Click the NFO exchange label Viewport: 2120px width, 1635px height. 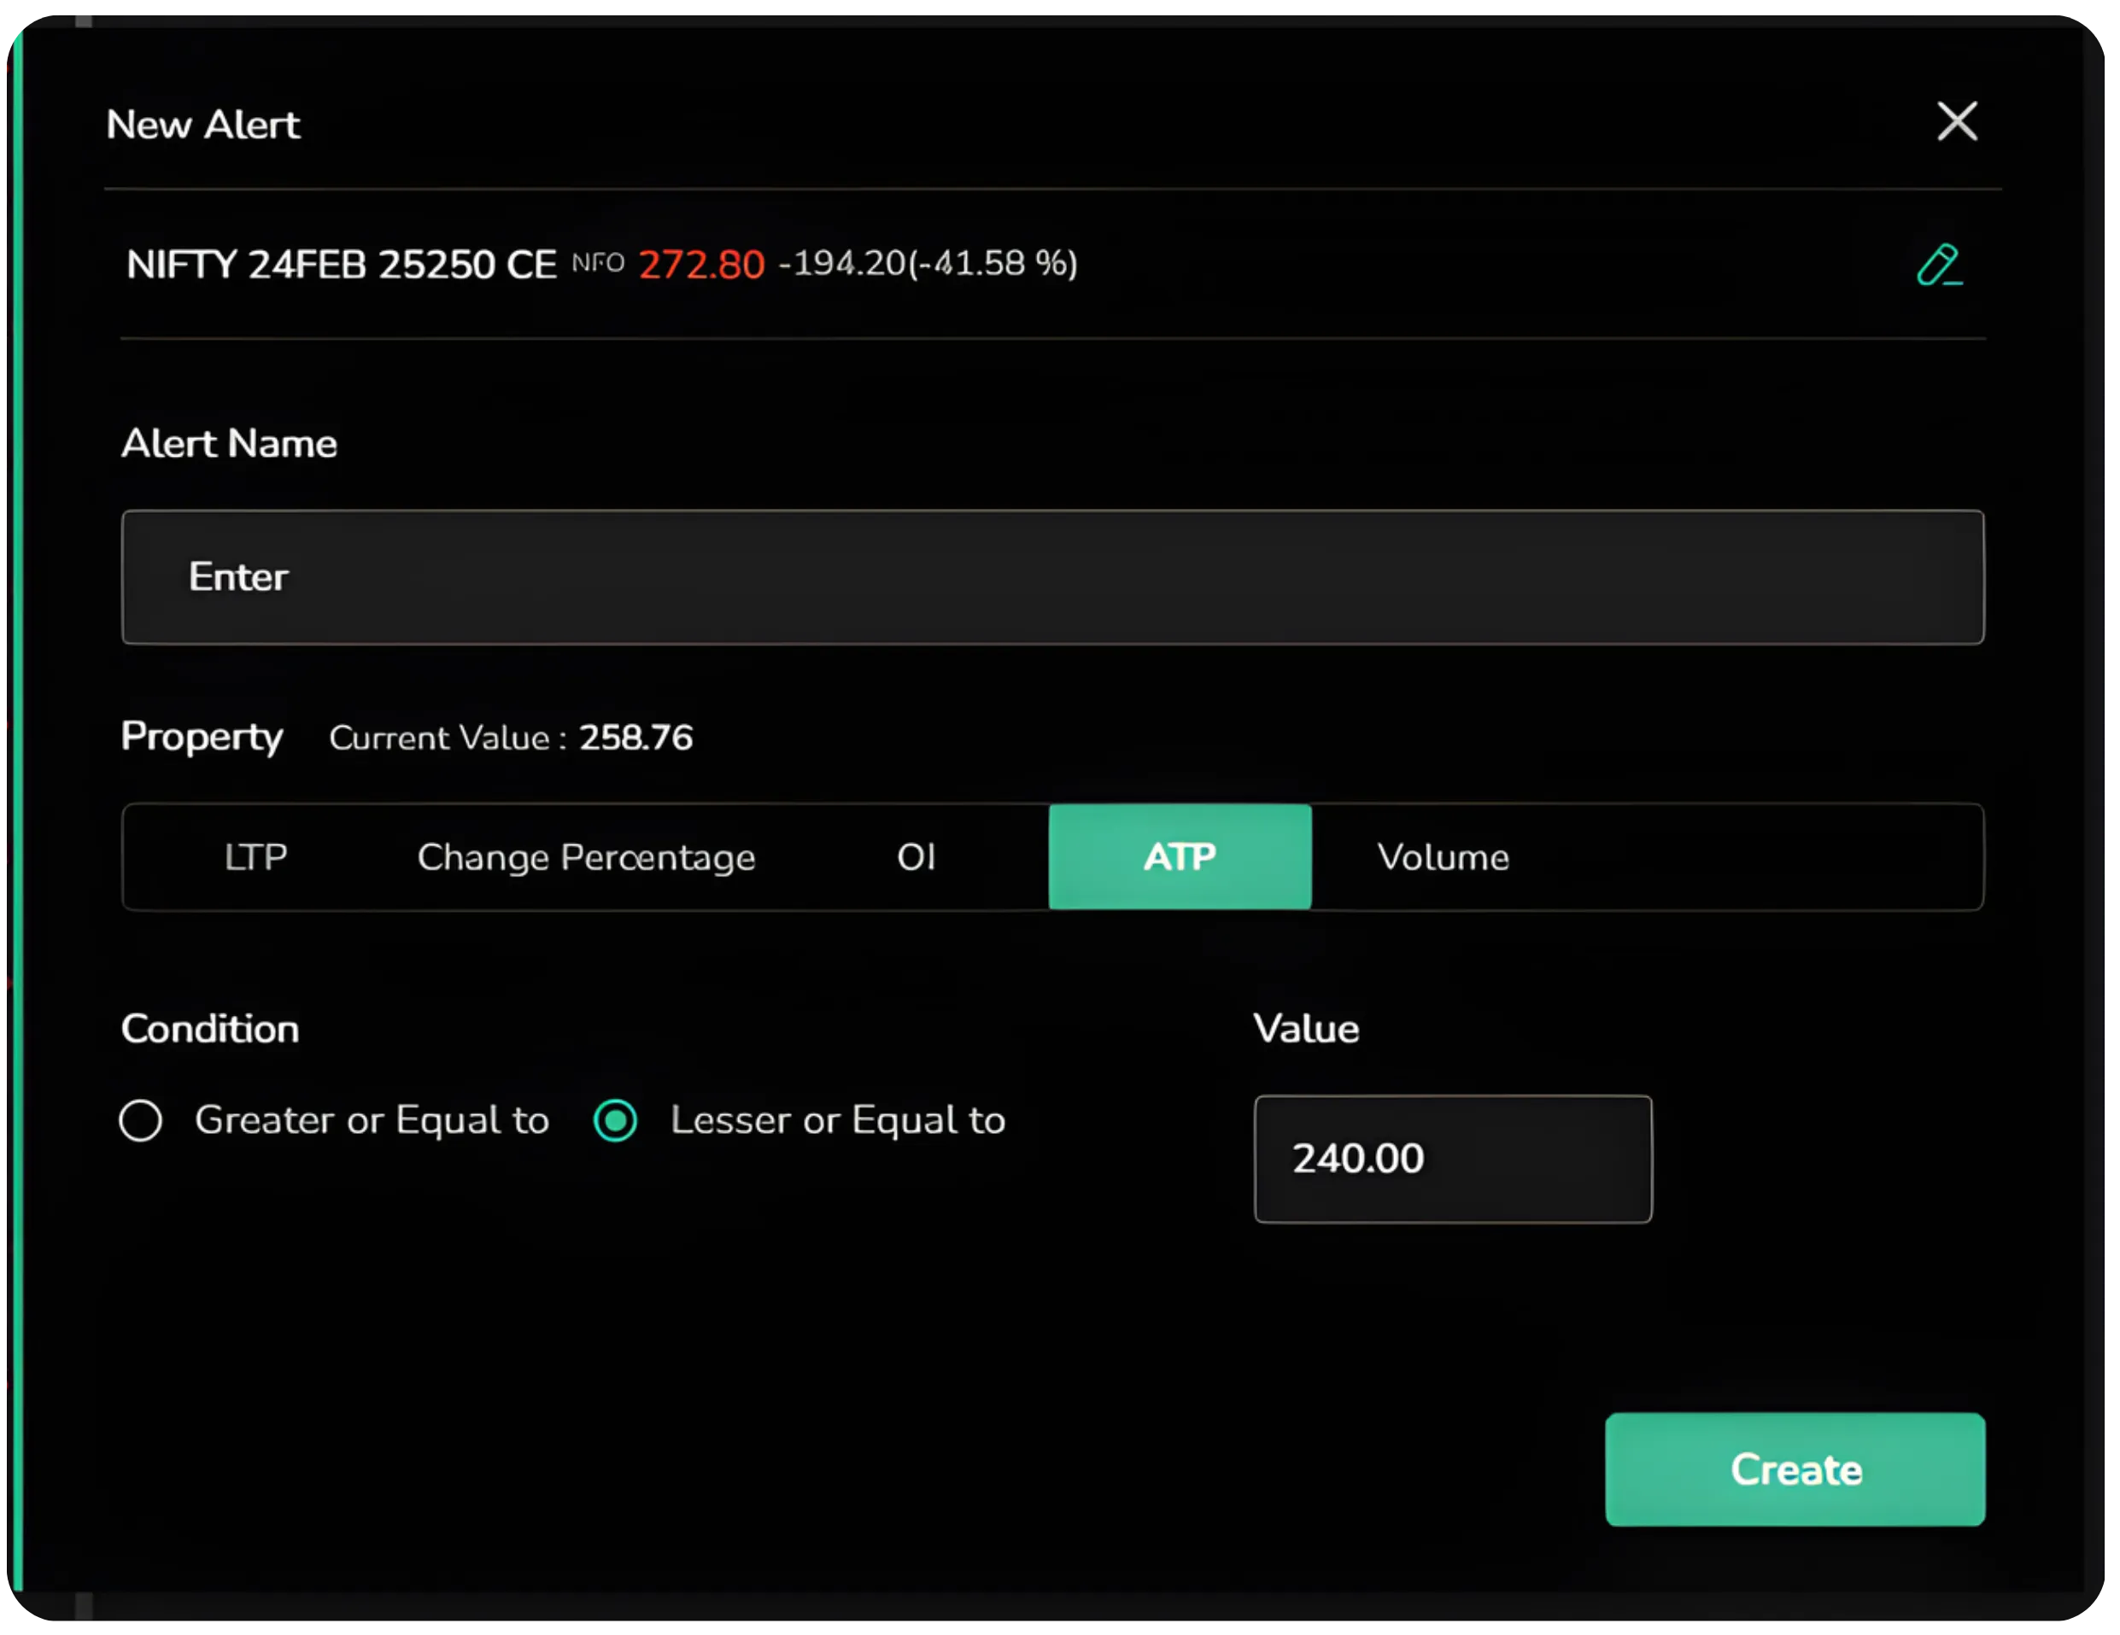(597, 263)
